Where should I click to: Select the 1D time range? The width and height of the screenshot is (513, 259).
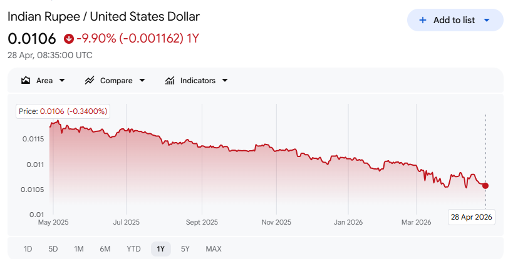tap(28, 249)
